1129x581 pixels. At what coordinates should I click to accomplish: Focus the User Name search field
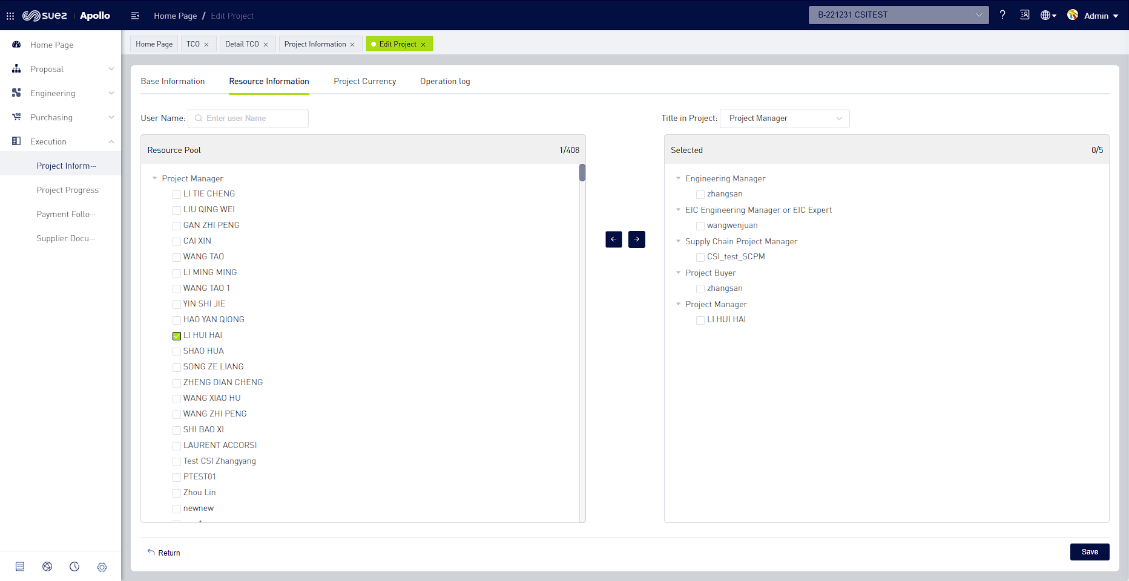[x=248, y=118]
